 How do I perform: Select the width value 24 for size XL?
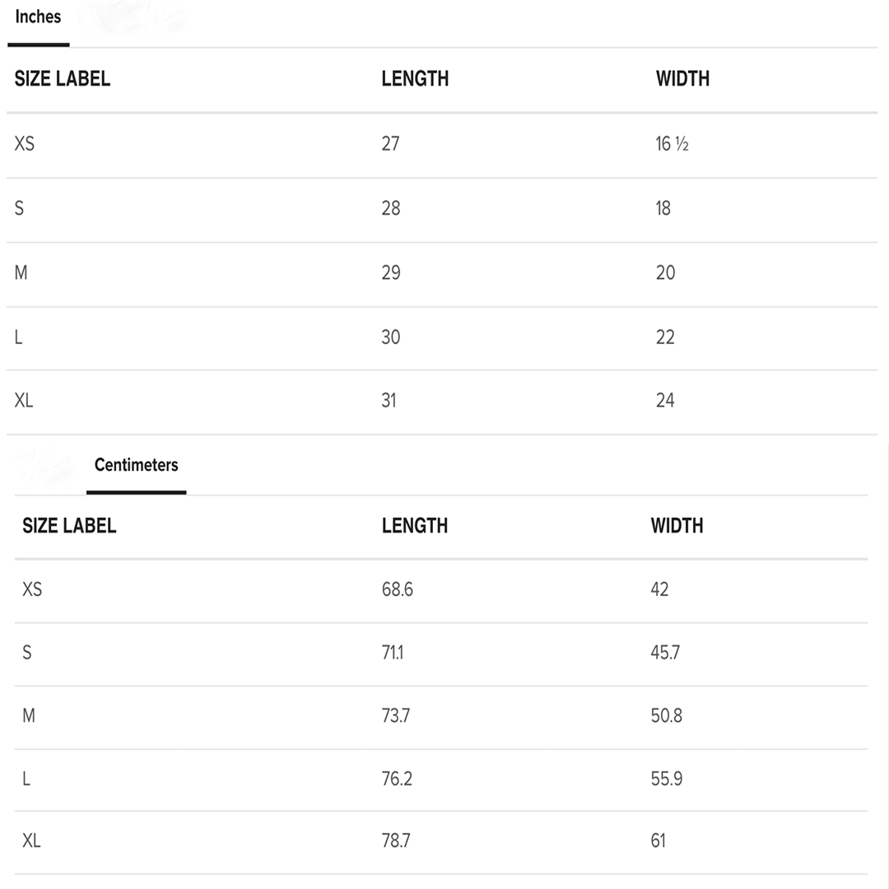[x=665, y=401]
